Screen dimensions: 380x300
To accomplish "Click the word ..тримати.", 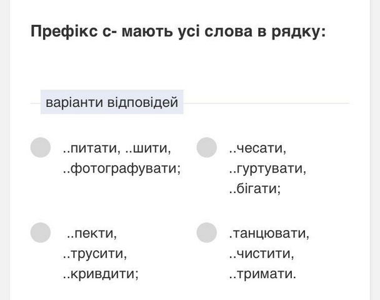I will [x=262, y=274].
